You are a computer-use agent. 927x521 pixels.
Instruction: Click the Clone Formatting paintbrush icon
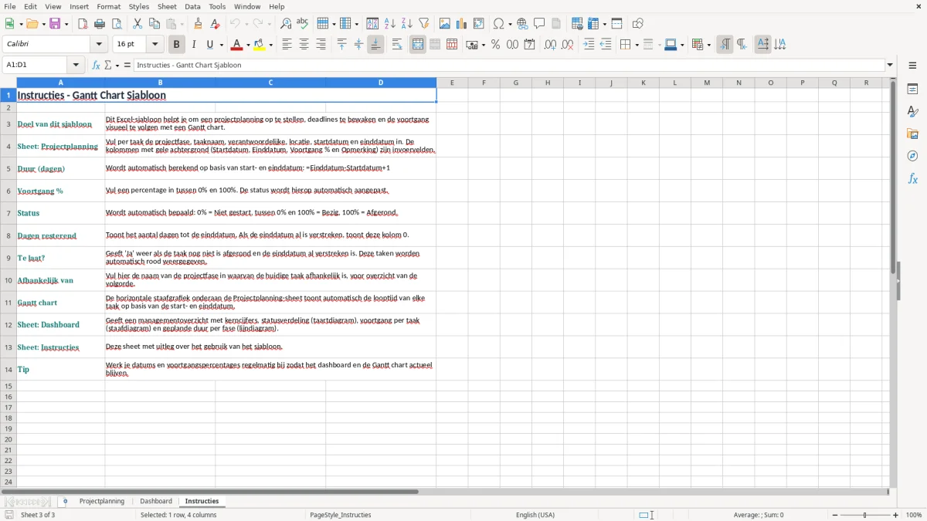tap(198, 24)
